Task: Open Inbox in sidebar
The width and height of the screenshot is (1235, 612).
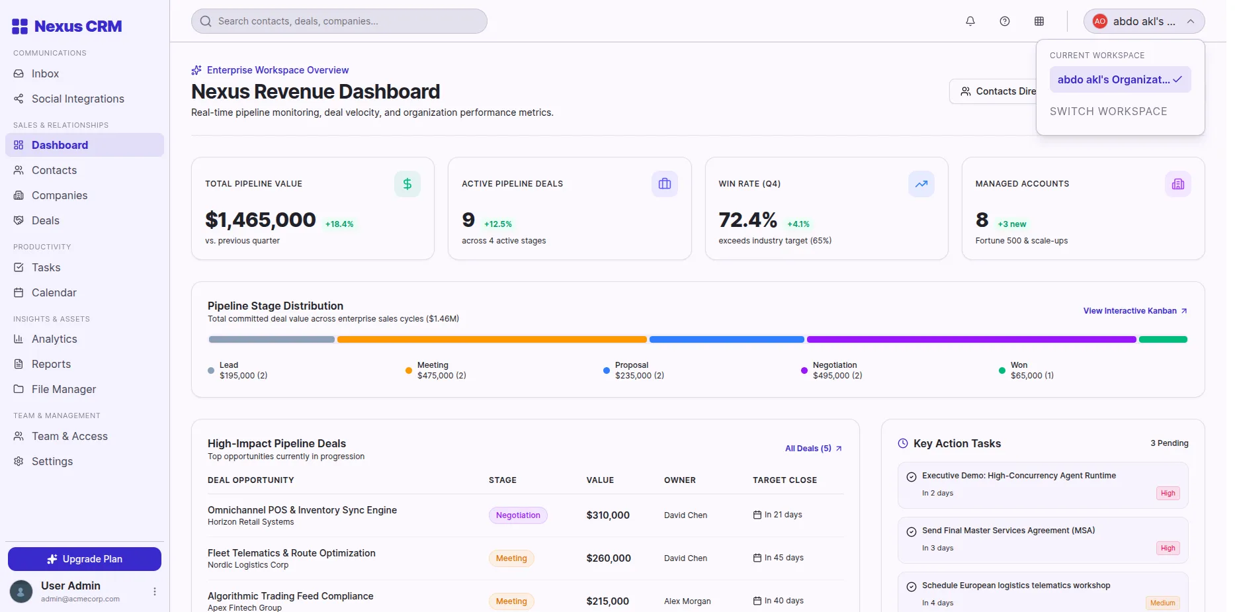Action: coord(85,73)
